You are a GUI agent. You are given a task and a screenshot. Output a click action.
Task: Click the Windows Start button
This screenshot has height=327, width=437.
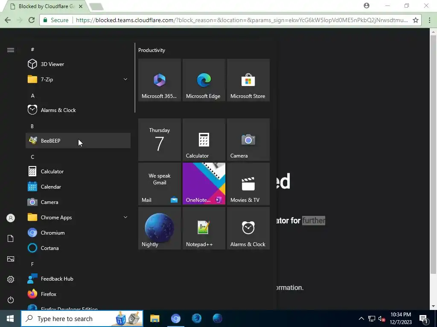pos(10,318)
